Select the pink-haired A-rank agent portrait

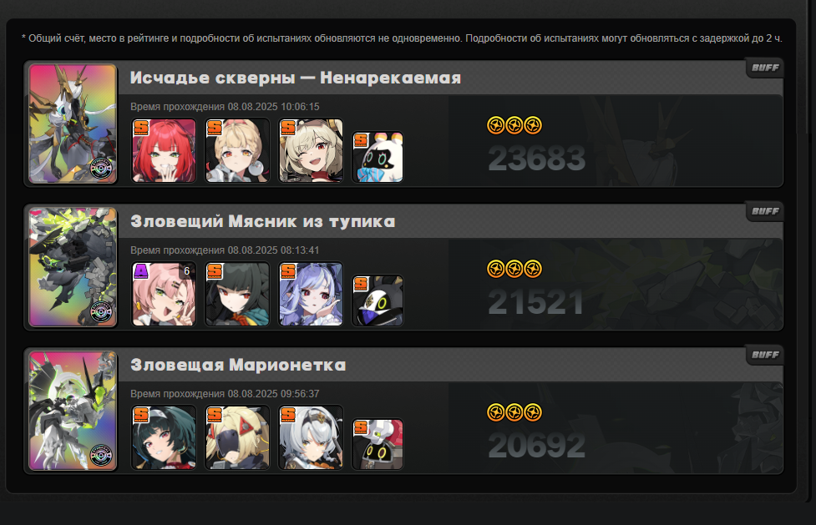coord(164,294)
